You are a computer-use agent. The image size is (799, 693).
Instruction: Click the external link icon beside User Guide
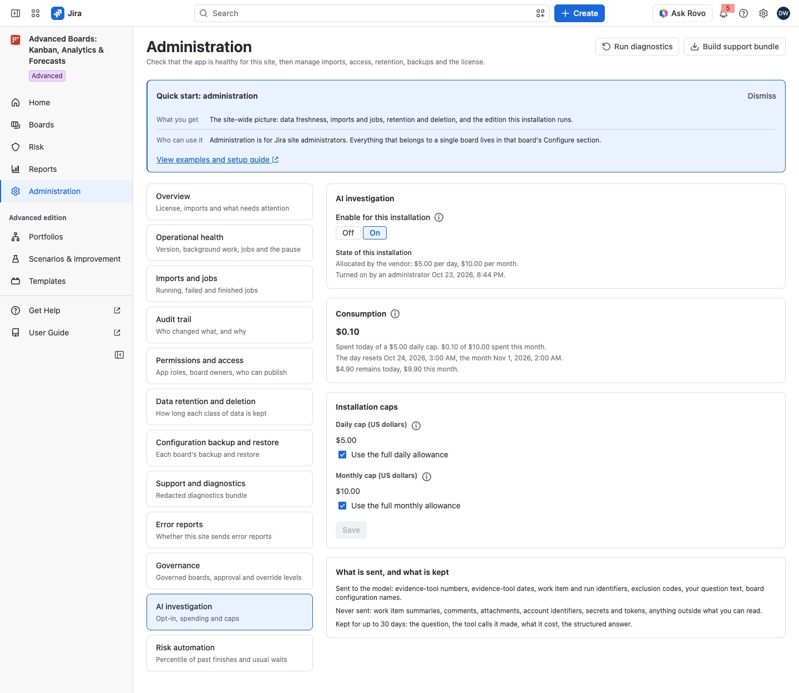117,333
